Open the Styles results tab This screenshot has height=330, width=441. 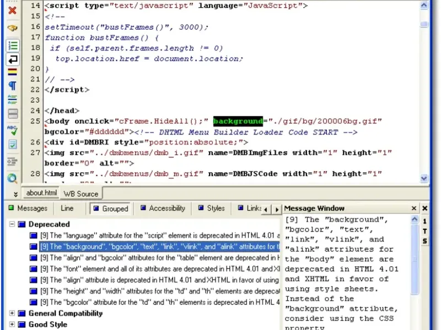click(212, 208)
